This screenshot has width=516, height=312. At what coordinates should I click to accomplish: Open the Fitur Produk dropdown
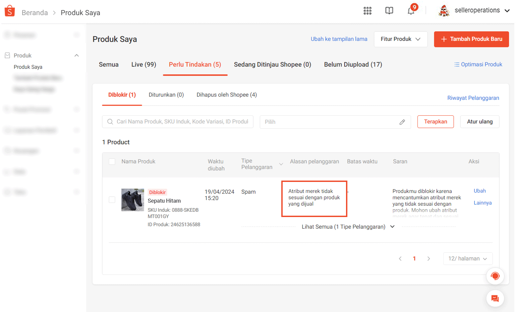pos(400,39)
